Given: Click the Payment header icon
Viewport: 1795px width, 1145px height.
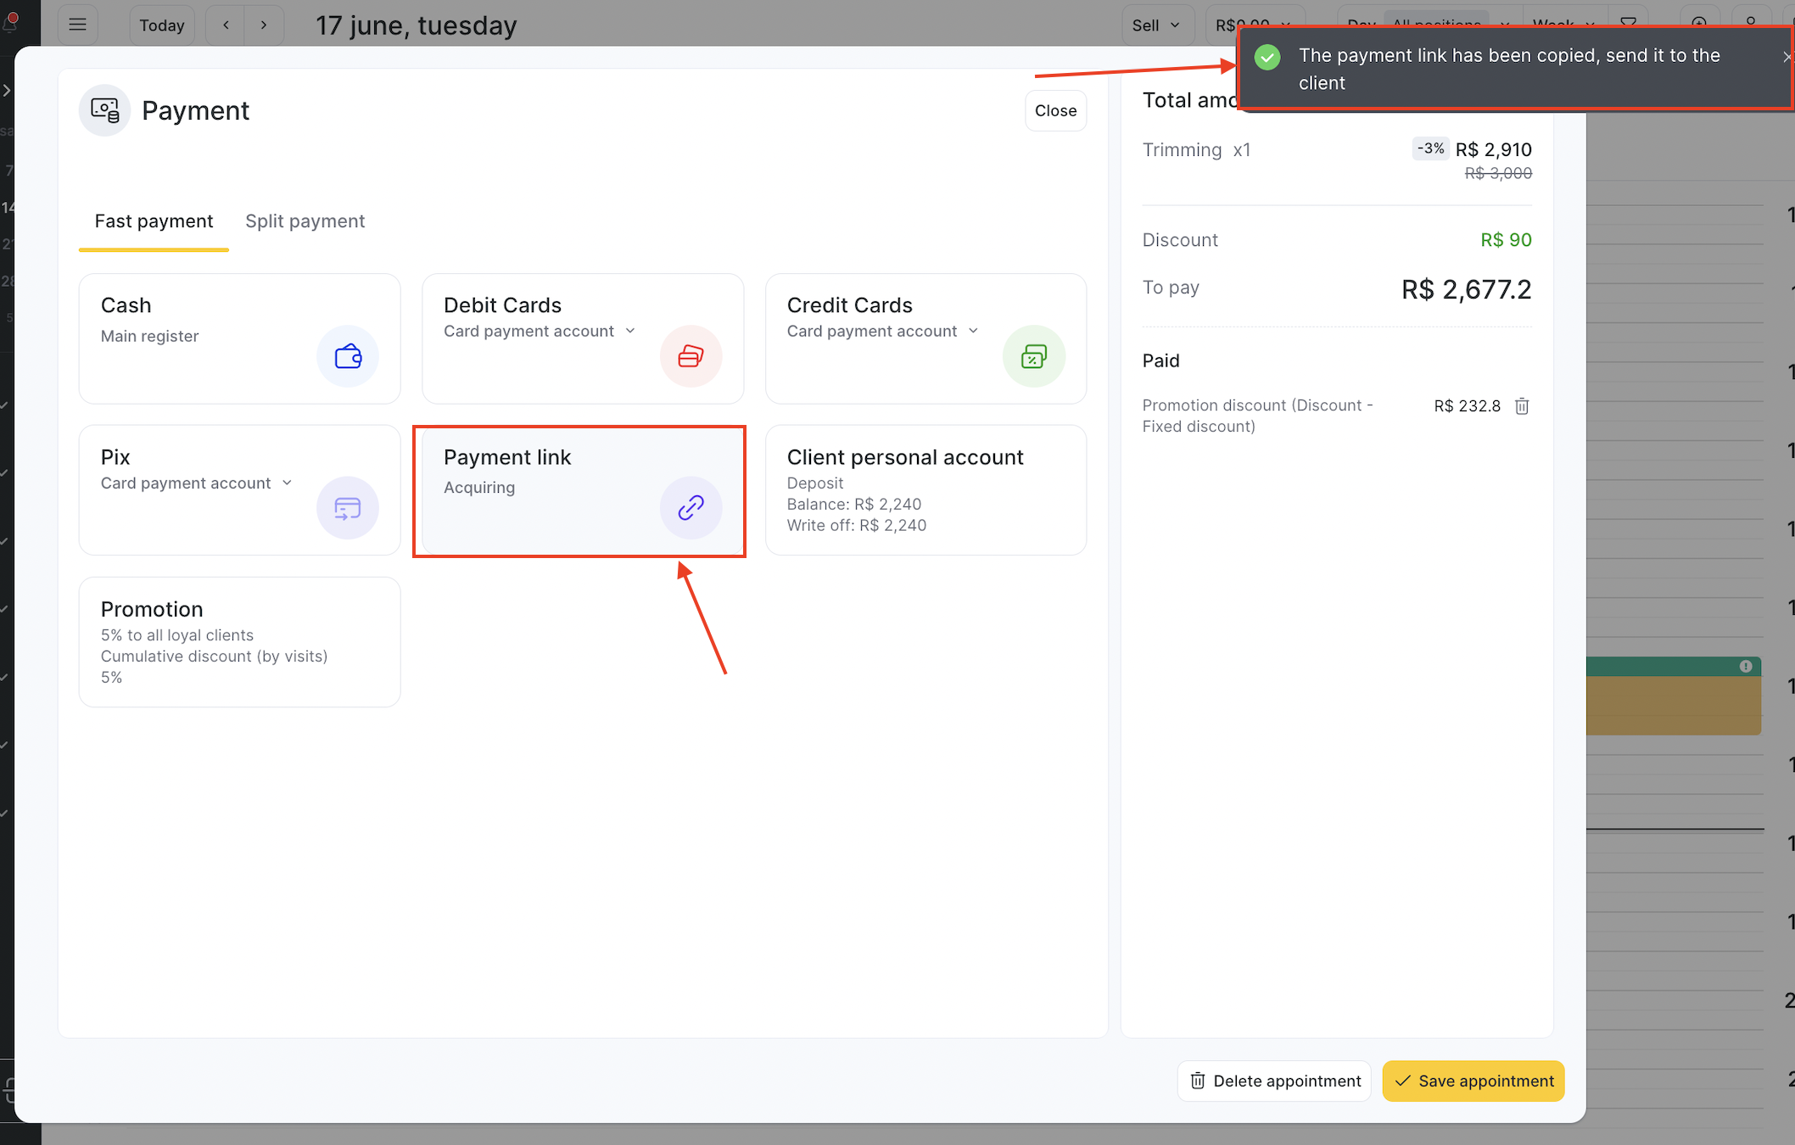Looking at the screenshot, I should 104,110.
